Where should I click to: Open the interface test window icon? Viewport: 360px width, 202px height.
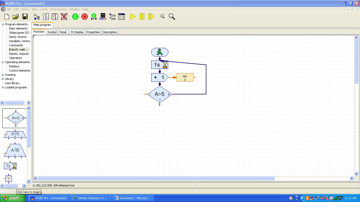point(121,17)
